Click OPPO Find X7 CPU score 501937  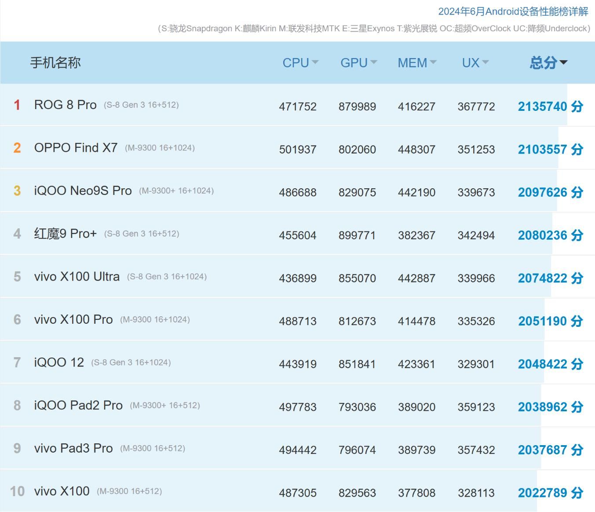(298, 150)
